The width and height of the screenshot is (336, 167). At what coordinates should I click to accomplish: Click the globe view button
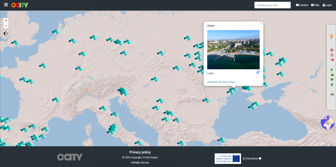point(6,34)
